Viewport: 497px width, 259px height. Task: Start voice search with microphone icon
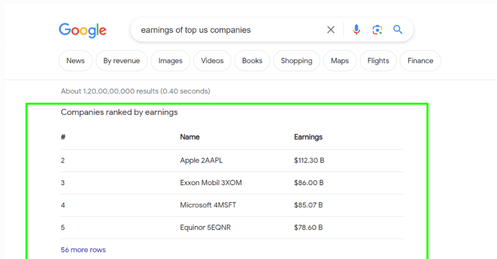356,30
